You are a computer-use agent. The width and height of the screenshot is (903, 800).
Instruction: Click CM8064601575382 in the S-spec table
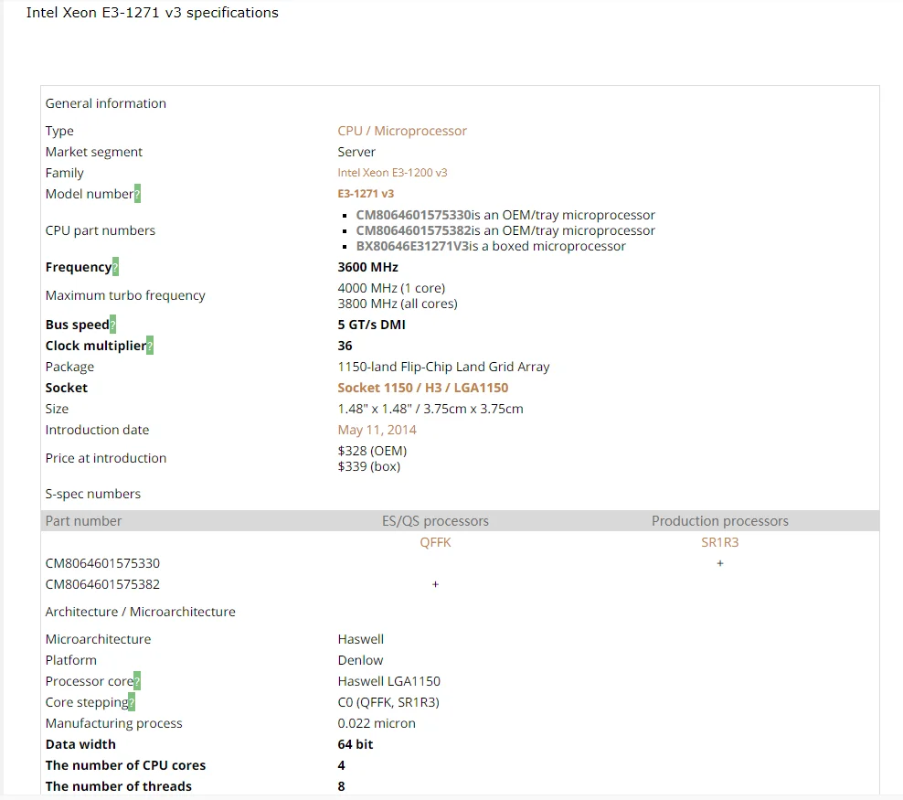pos(102,584)
